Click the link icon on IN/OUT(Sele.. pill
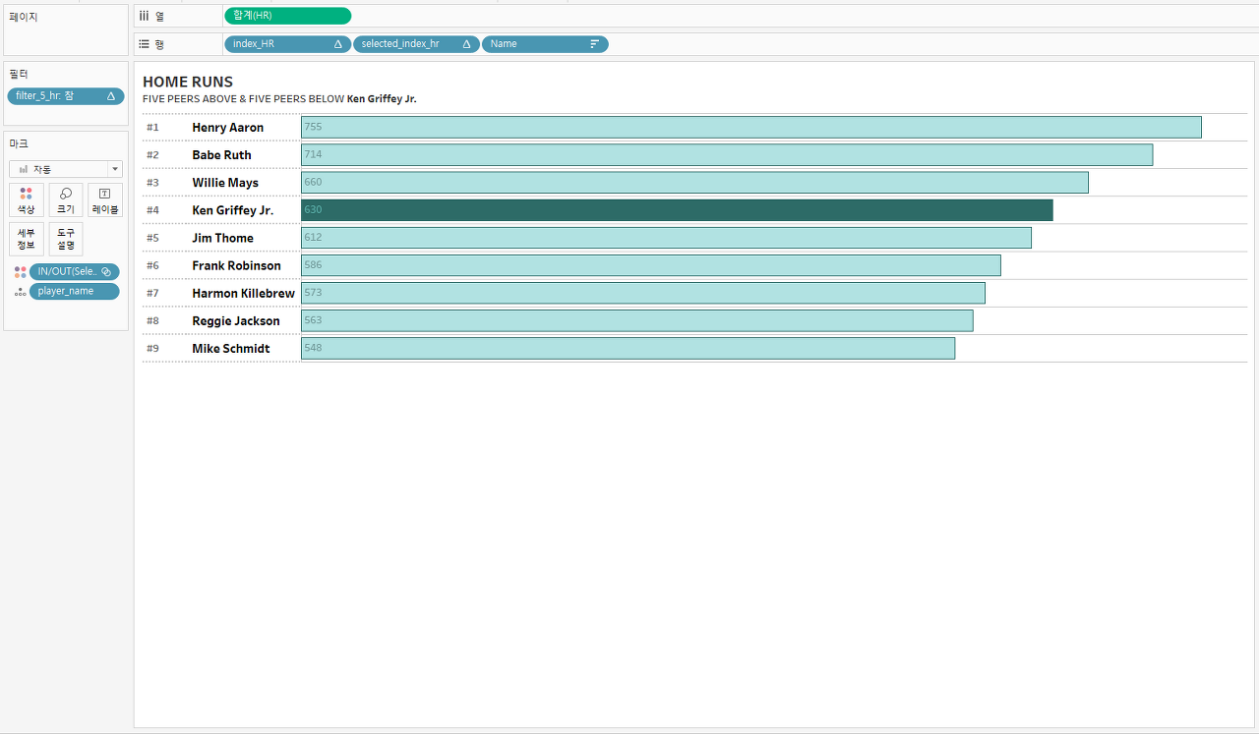The height and width of the screenshot is (734, 1259). pos(106,272)
